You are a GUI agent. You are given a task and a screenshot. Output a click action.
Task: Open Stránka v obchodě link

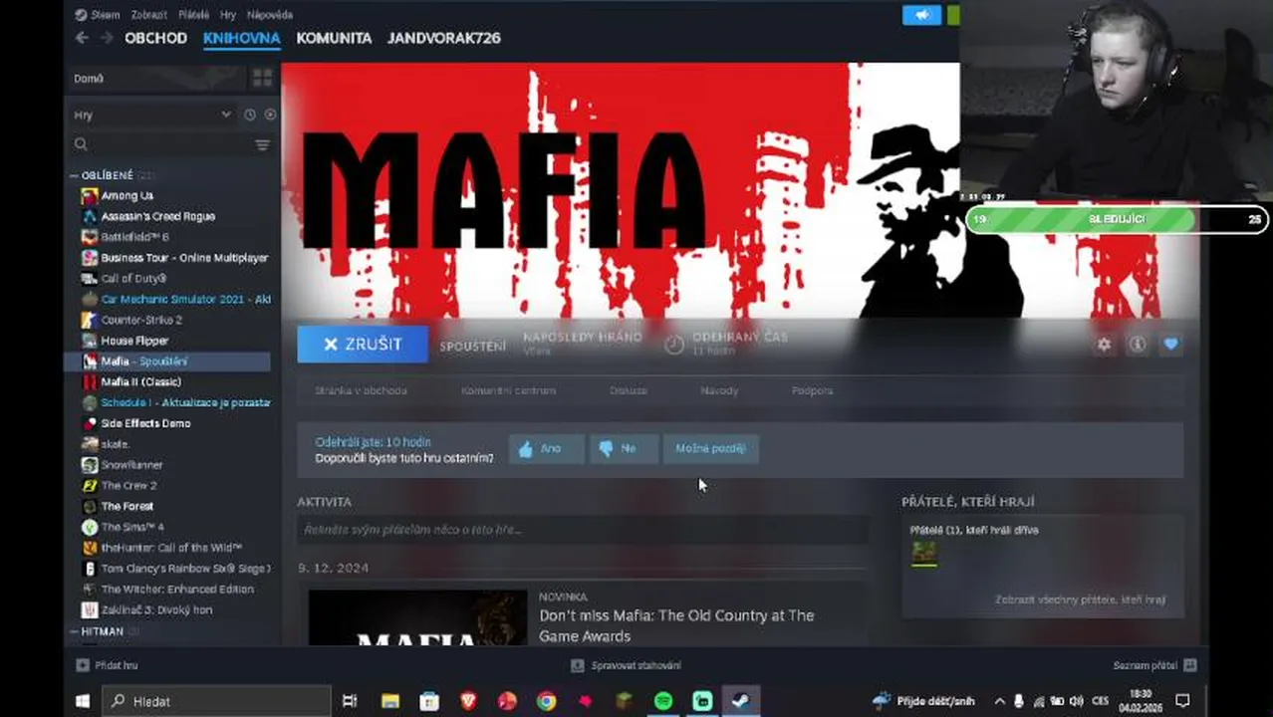[x=361, y=390]
